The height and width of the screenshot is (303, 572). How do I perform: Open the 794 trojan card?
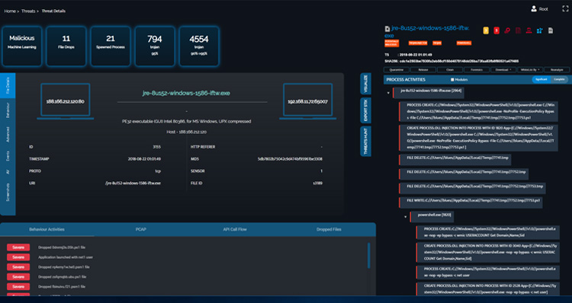[155, 46]
